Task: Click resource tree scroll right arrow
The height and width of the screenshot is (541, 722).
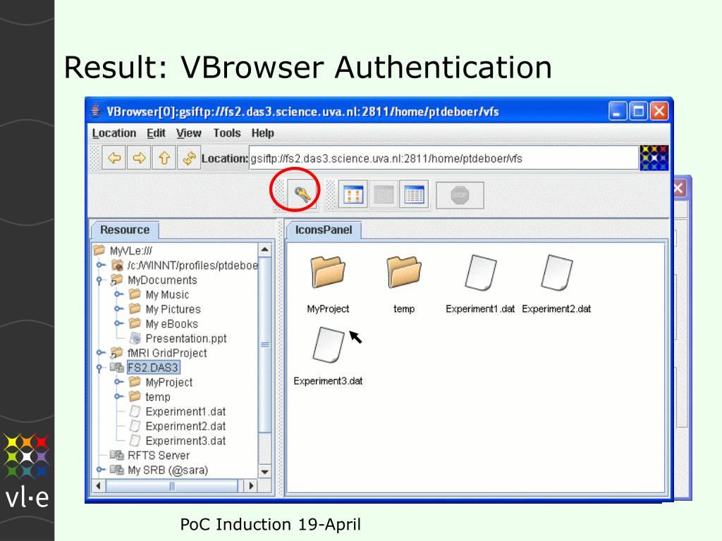Action: tap(250, 485)
